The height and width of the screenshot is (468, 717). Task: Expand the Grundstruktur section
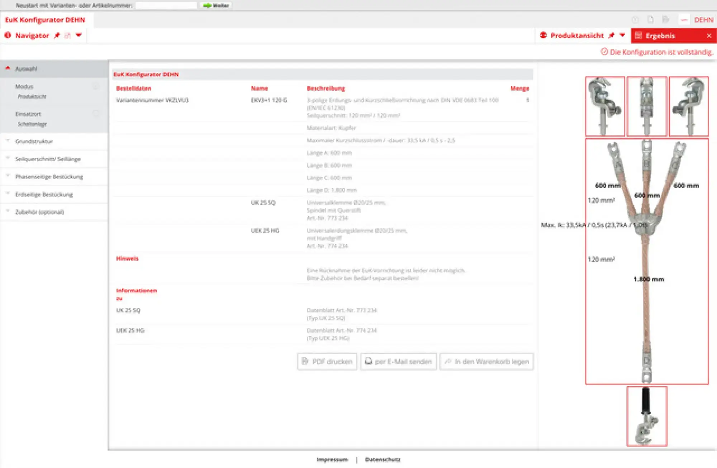(34, 141)
